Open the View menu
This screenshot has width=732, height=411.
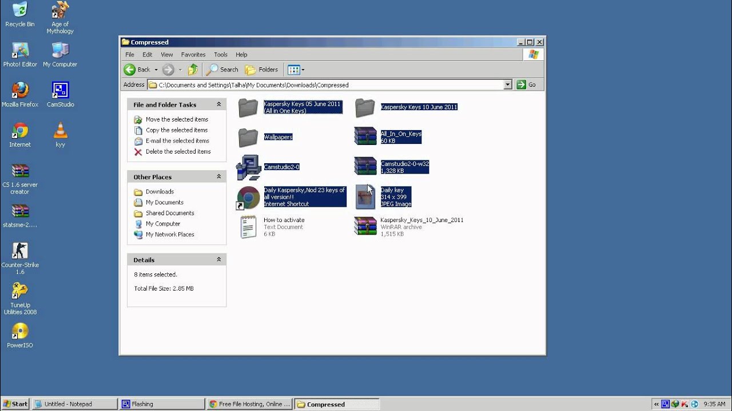click(x=166, y=55)
